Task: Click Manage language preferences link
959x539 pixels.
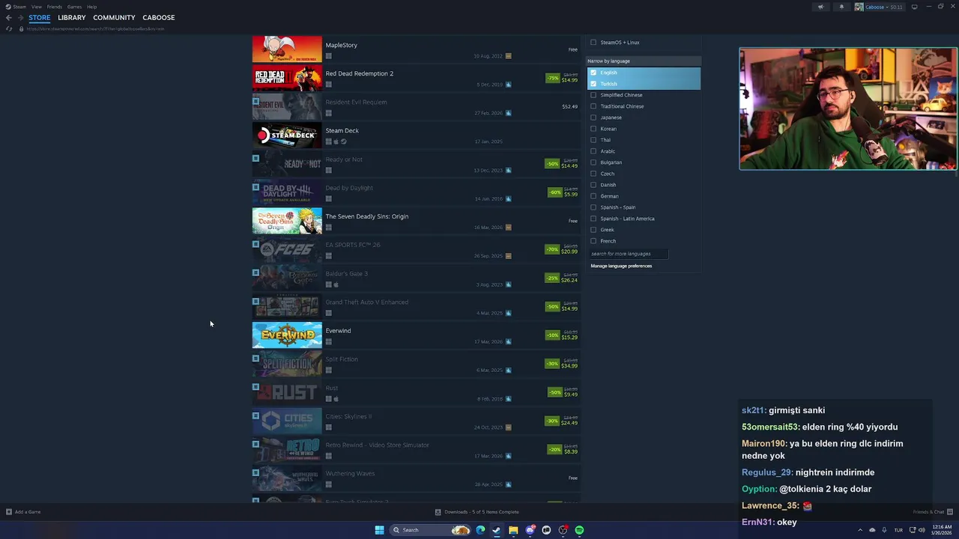Action: (621, 266)
